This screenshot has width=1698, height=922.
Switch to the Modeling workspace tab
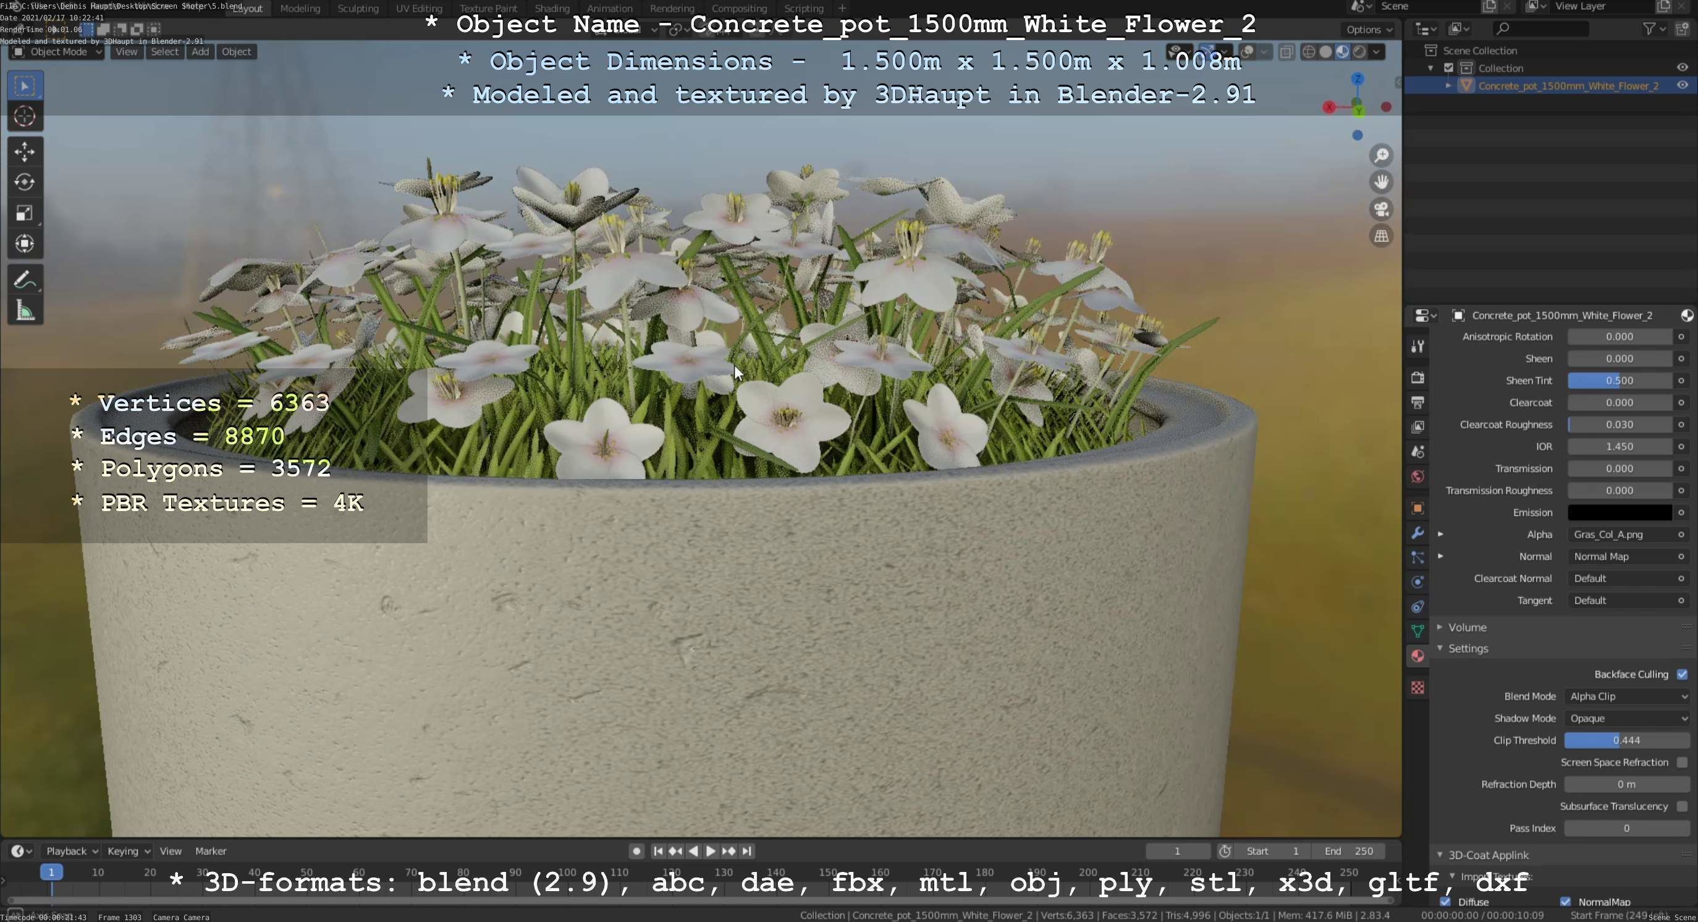pos(300,9)
